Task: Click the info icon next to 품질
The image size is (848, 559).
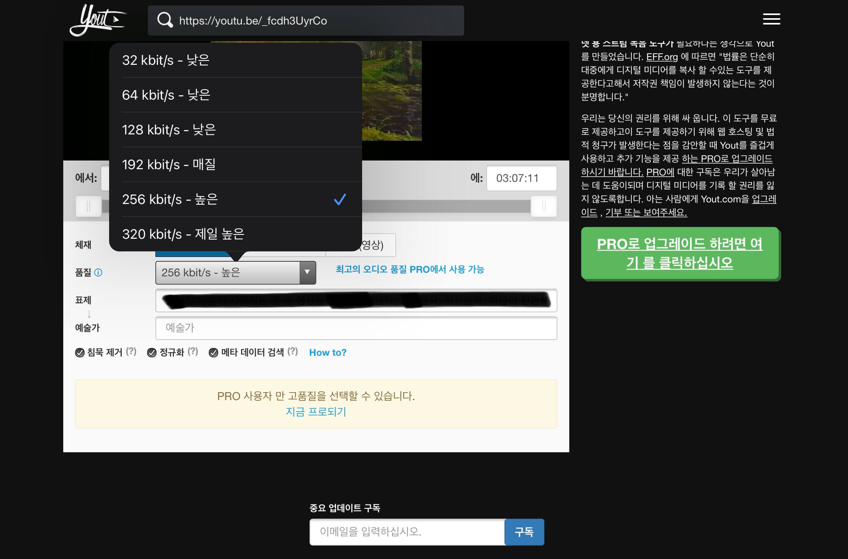Action: tap(98, 272)
